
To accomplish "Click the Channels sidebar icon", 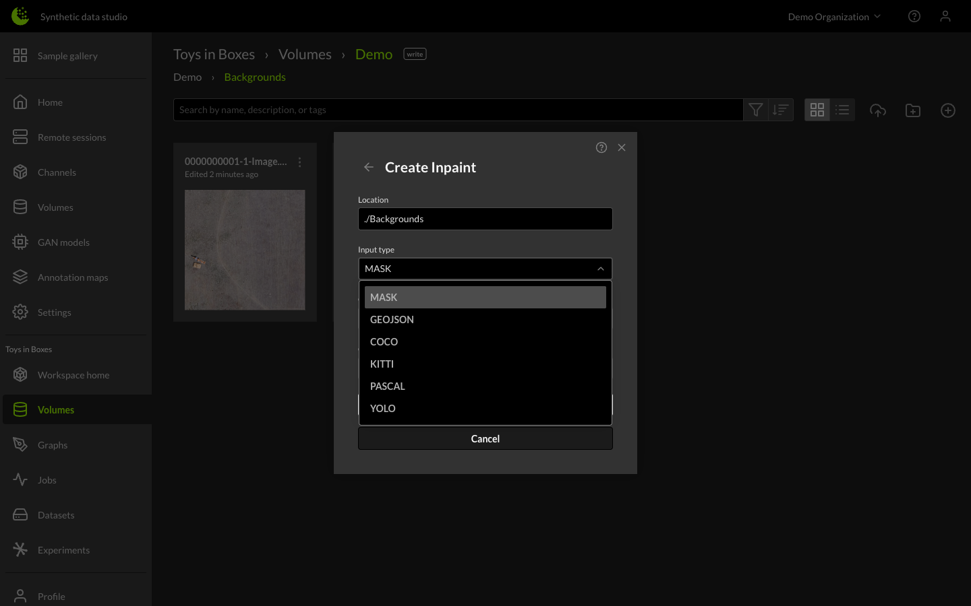I will pos(20,172).
